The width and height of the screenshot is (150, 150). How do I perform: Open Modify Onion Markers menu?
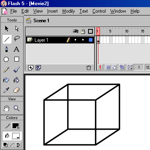point(130,67)
